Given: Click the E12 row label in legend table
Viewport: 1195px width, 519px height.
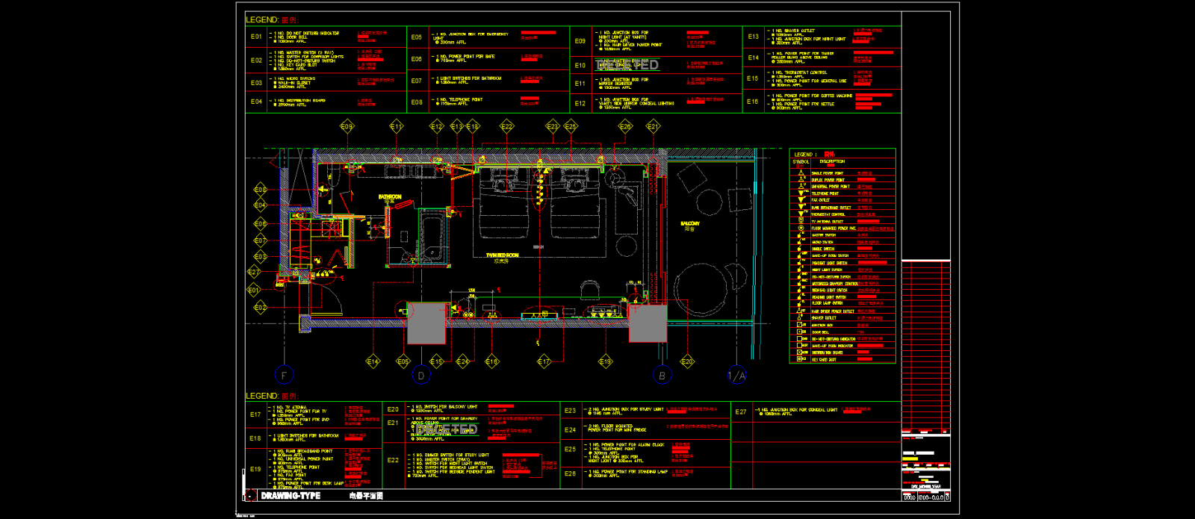Looking at the screenshot, I should (580, 103).
